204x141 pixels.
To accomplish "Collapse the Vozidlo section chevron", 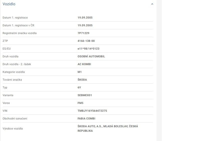I will point(152,4).
